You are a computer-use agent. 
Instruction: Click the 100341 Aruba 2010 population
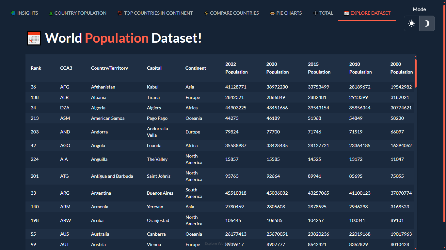coord(357,220)
